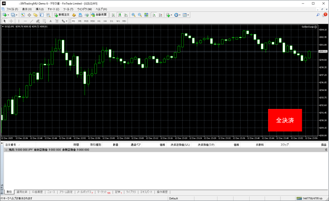Select the crosshair tool
The width and height of the screenshot is (329, 201).
(x=11, y=21)
